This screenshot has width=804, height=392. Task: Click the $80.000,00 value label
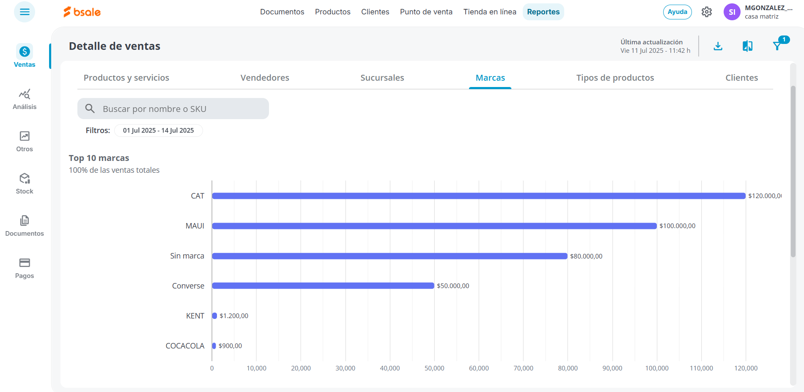point(586,256)
